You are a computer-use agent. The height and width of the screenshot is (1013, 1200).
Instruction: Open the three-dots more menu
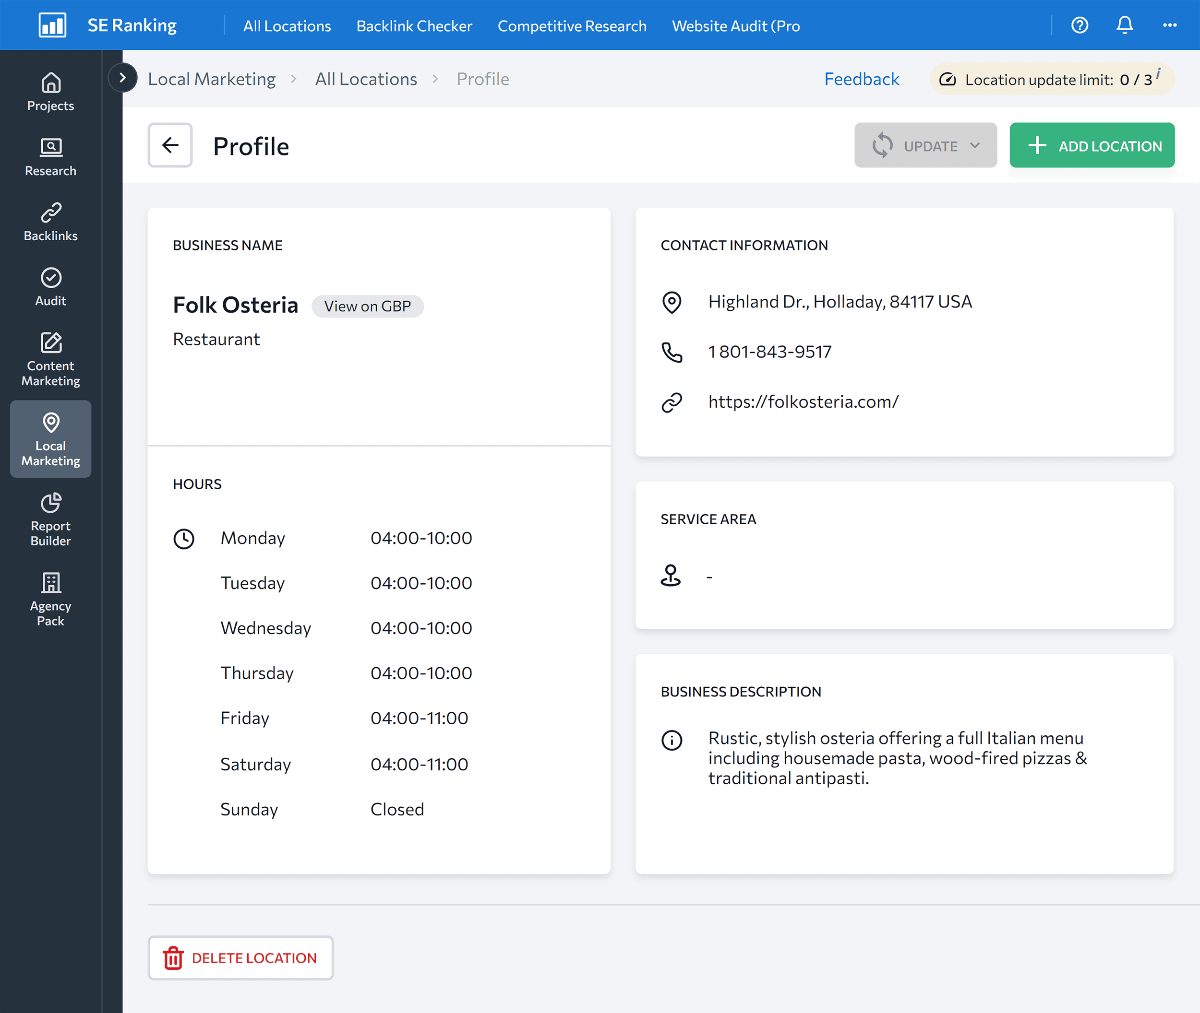pyautogui.click(x=1169, y=25)
